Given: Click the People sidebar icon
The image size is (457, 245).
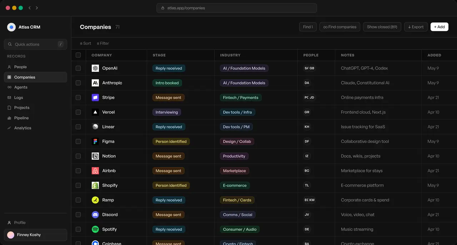Looking at the screenshot, I should [9, 67].
